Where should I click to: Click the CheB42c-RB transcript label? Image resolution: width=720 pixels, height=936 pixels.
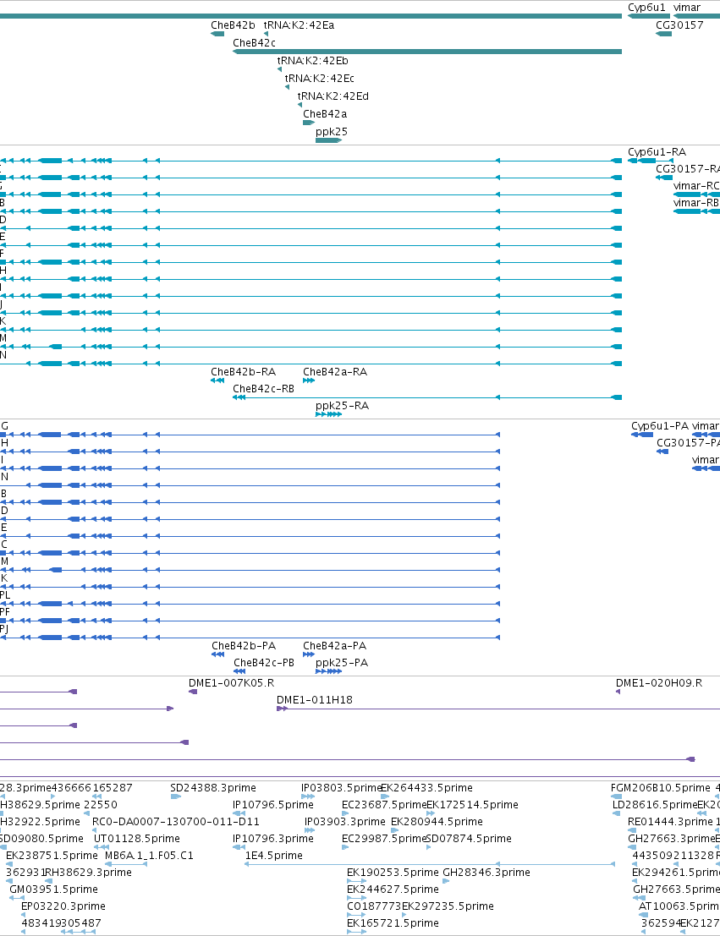263,389
